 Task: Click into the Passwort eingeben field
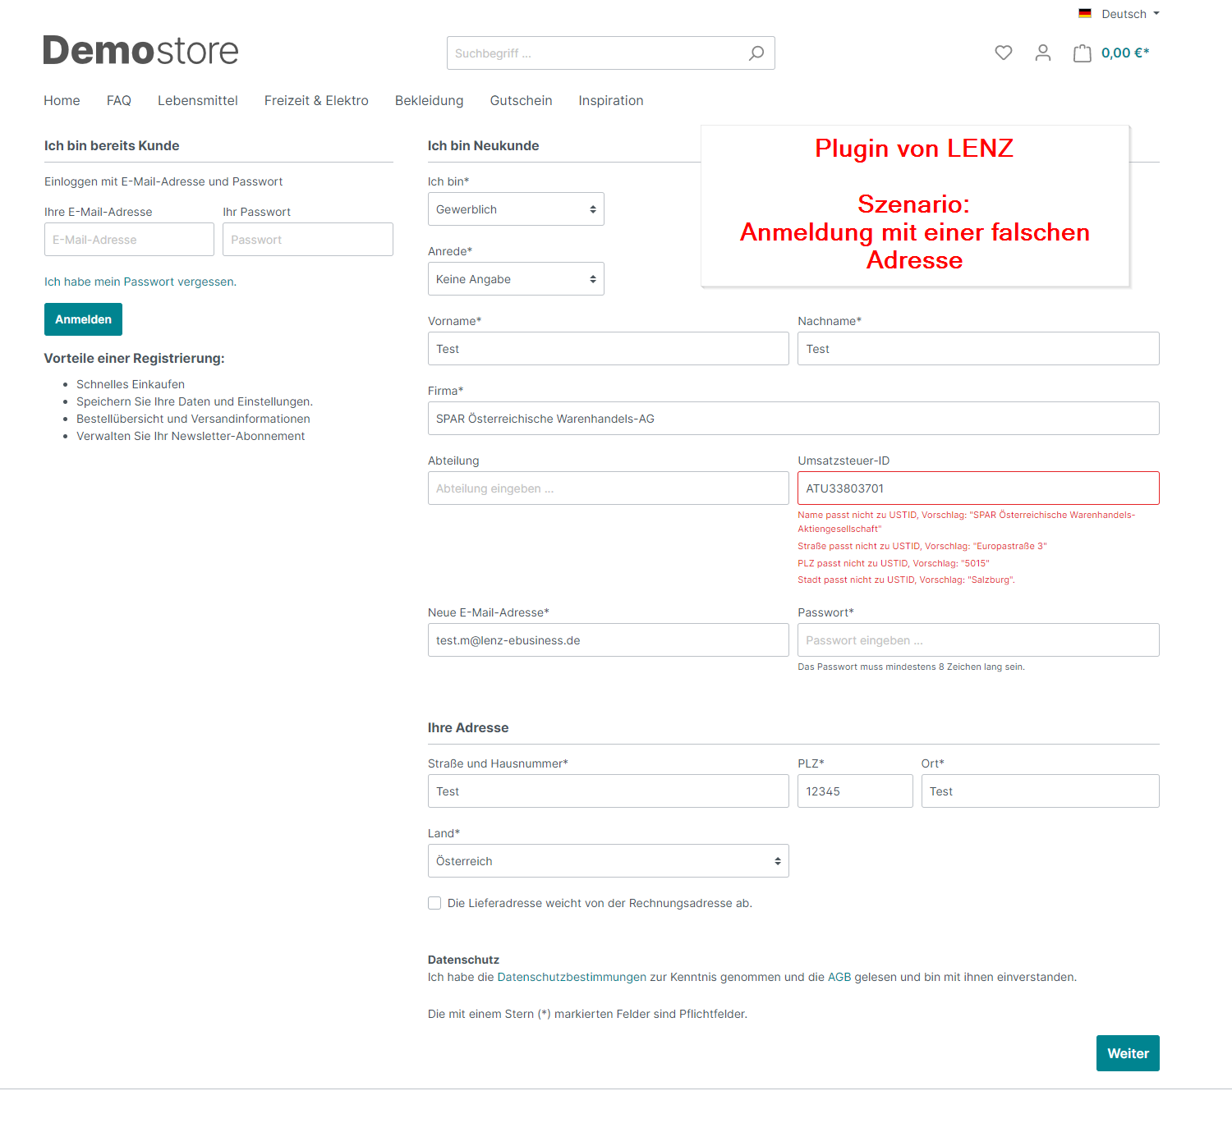pos(977,640)
